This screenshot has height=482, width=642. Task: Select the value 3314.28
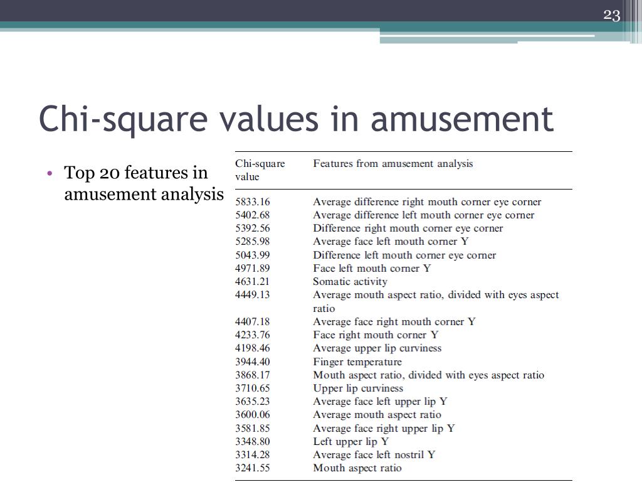253,454
